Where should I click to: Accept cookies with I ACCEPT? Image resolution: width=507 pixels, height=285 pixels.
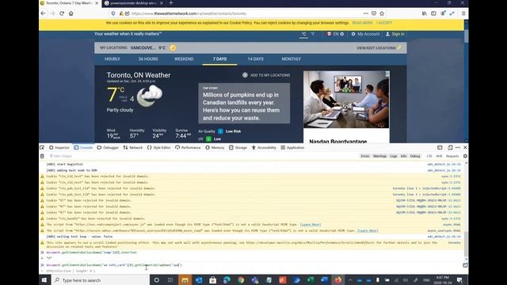tap(384, 23)
